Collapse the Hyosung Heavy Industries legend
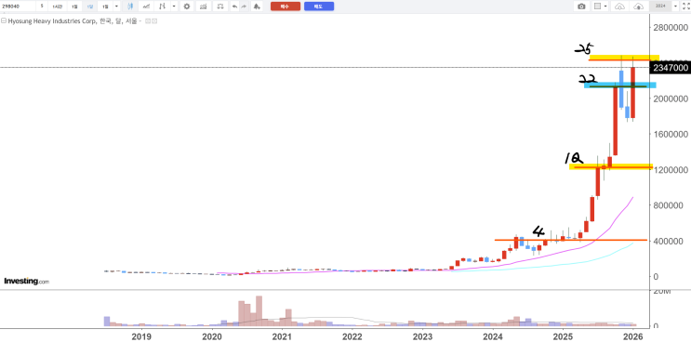Screen dimensions: 691x342 (x=4, y=20)
